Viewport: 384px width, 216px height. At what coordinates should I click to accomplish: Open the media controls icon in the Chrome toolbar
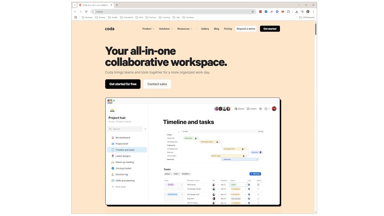tap(302, 12)
